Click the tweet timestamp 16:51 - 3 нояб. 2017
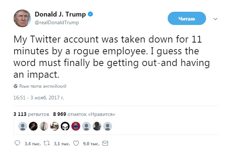The width and height of the screenshot is (231, 157). (x=38, y=99)
